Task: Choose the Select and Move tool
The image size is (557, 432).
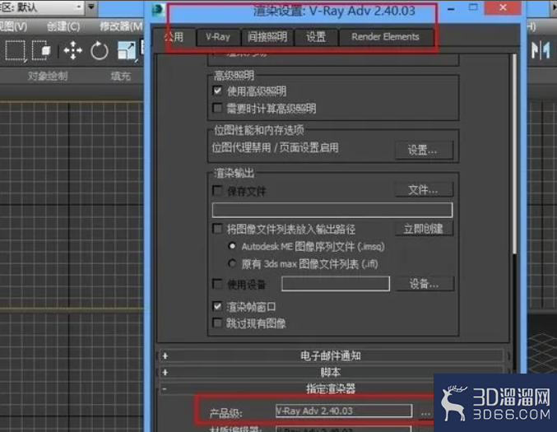Action: (73, 50)
